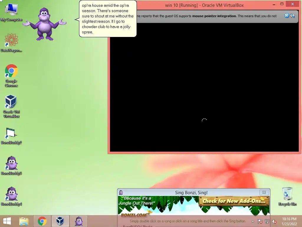Open the Action Center flag icon
Image resolution: width=302 pixels, height=227 pixels.
tap(260, 221)
